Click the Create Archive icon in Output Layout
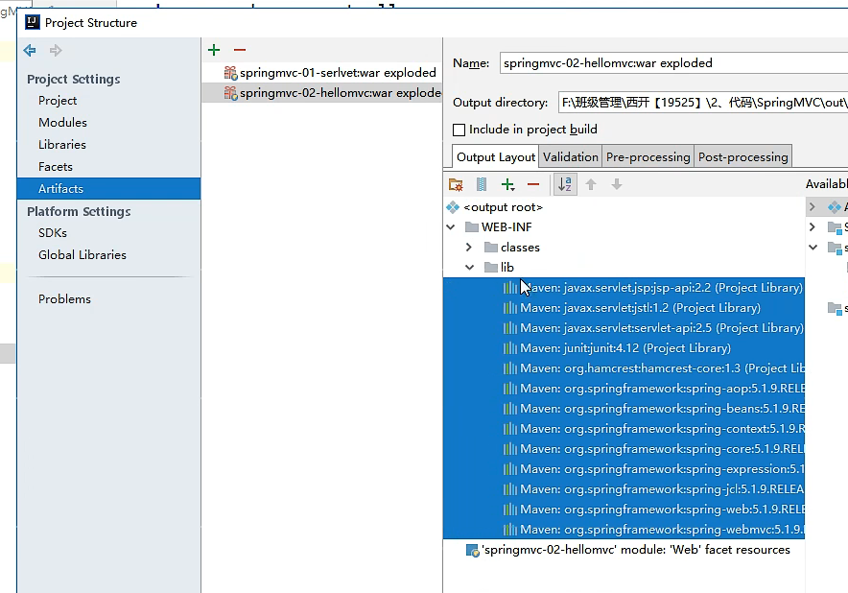 click(482, 184)
